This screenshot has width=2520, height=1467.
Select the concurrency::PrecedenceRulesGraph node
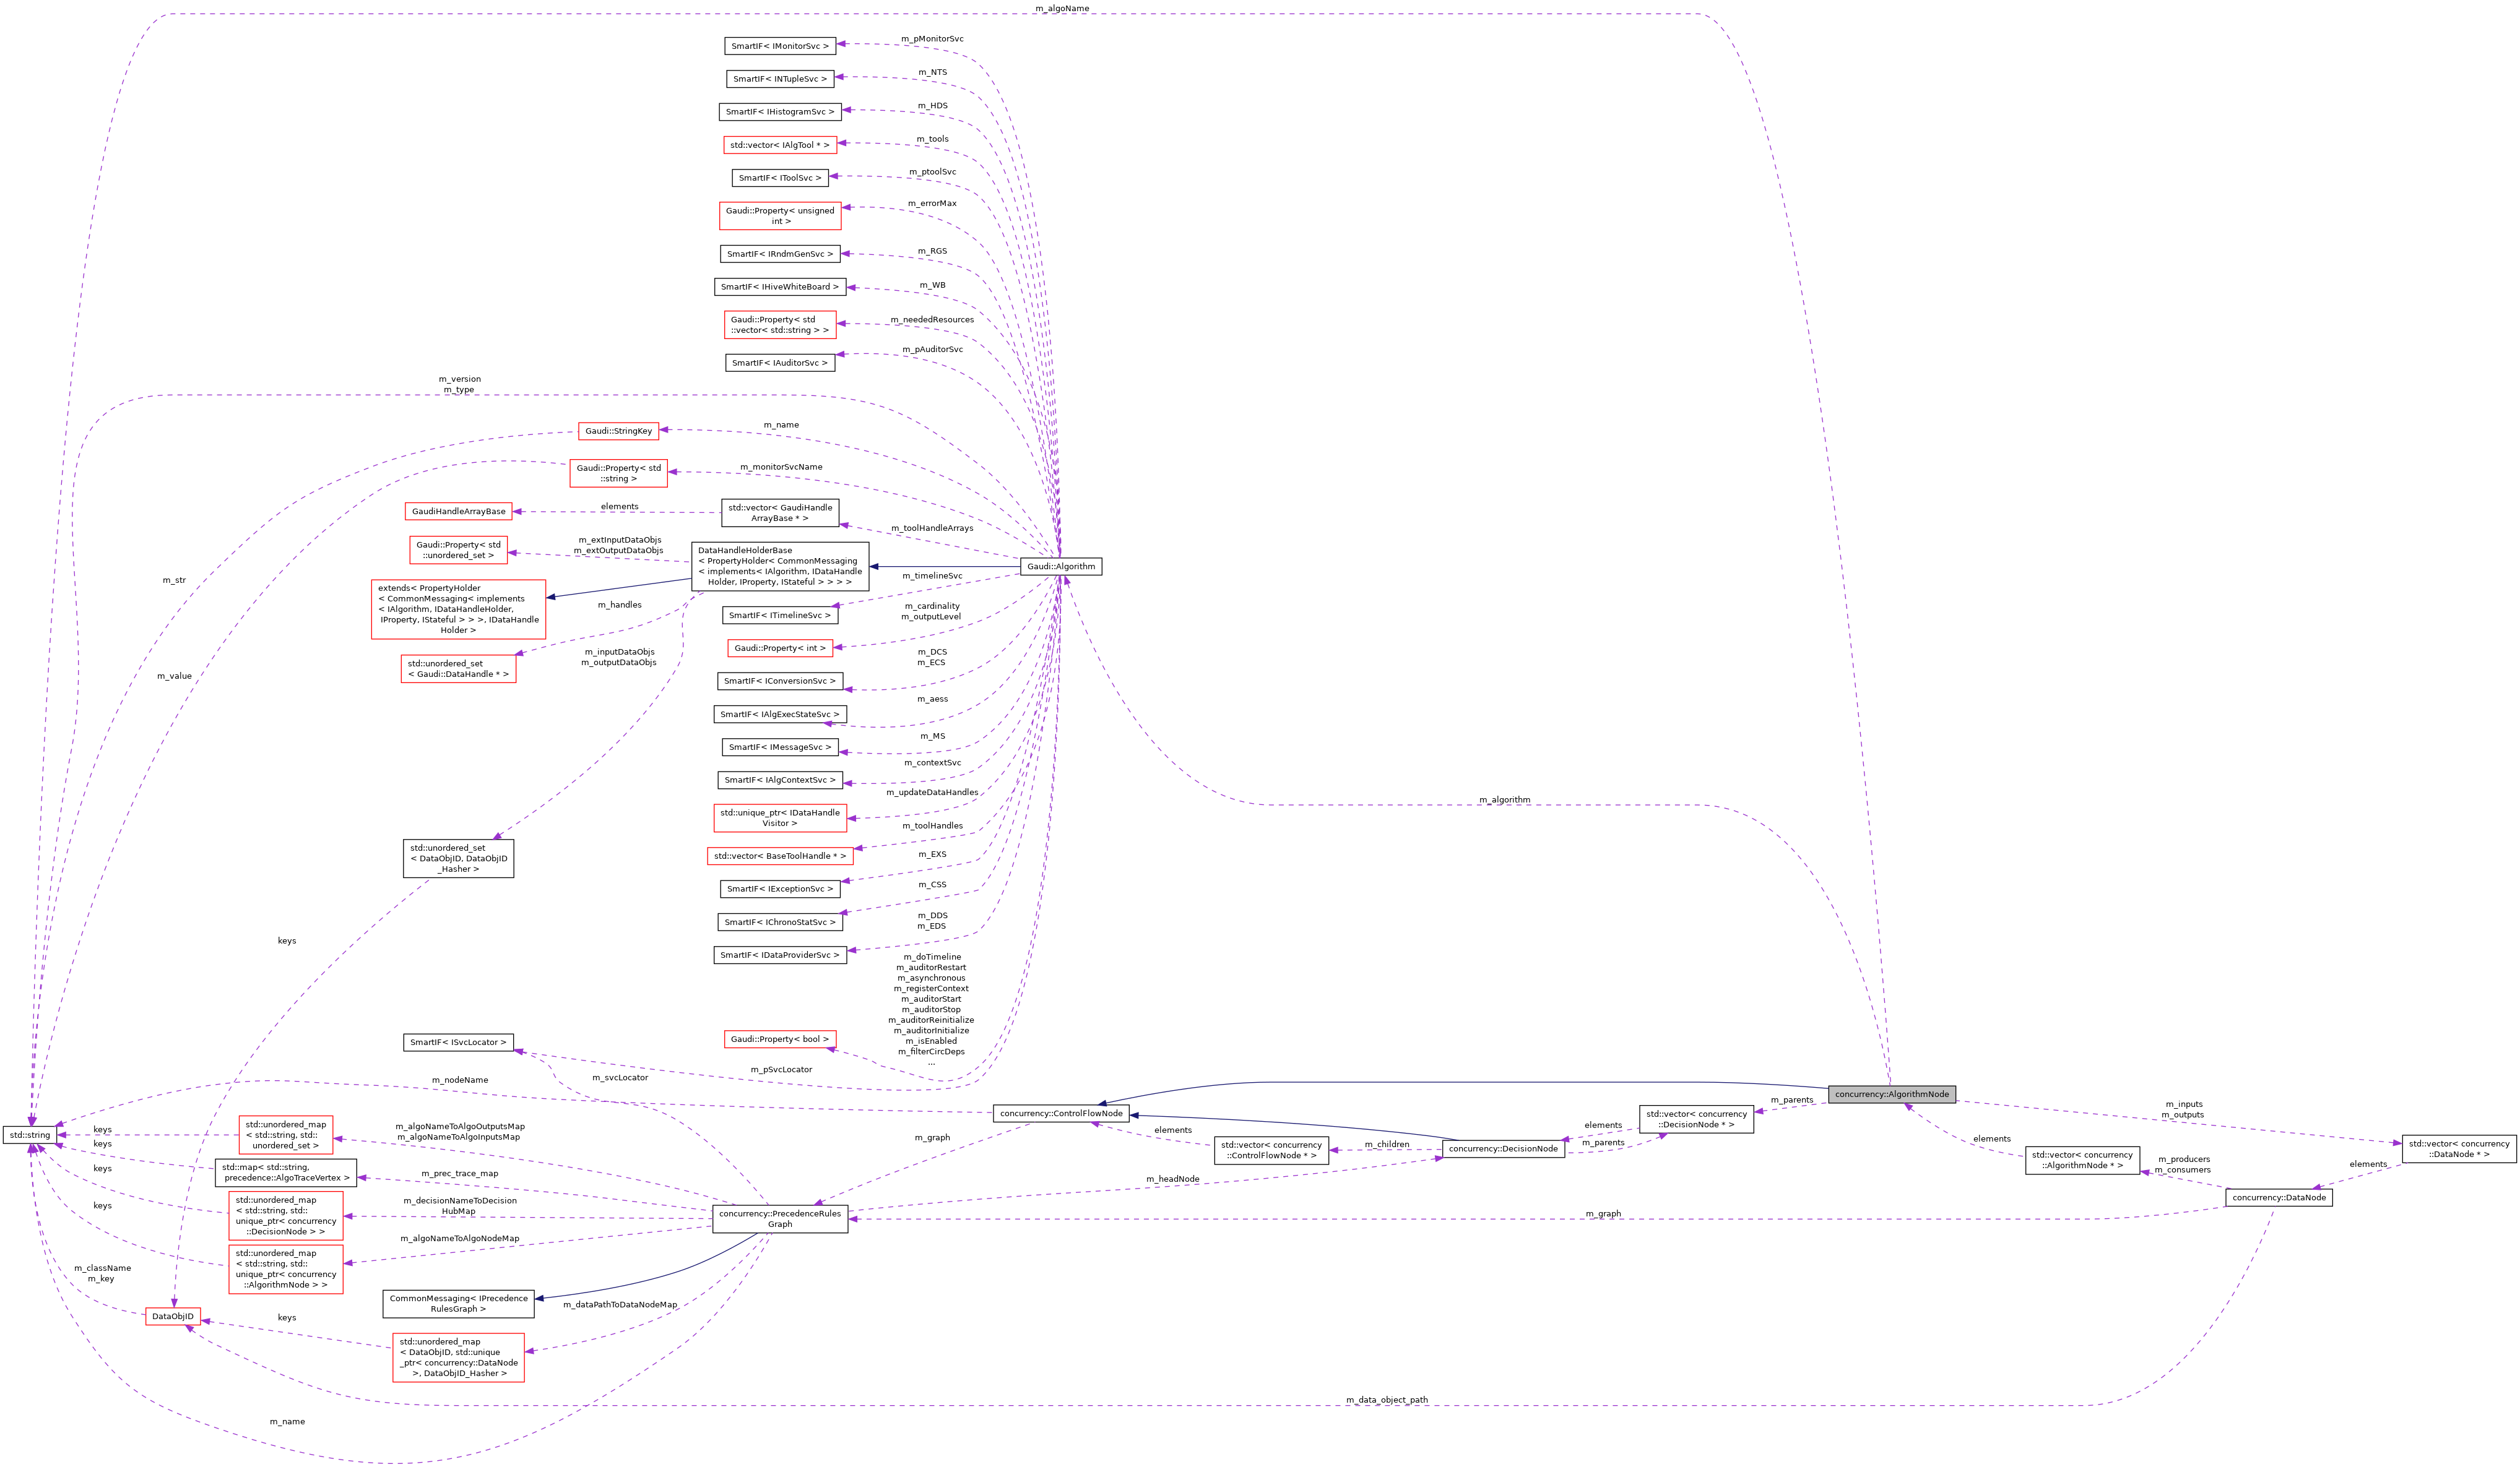pos(780,1218)
